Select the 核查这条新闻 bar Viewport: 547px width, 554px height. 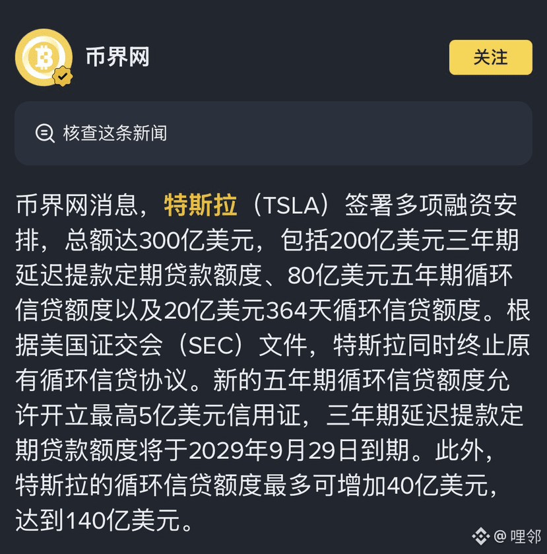click(x=273, y=133)
